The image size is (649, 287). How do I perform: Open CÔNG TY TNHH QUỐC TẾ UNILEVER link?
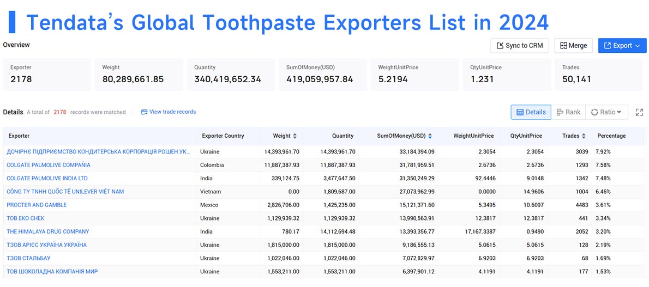(65, 192)
